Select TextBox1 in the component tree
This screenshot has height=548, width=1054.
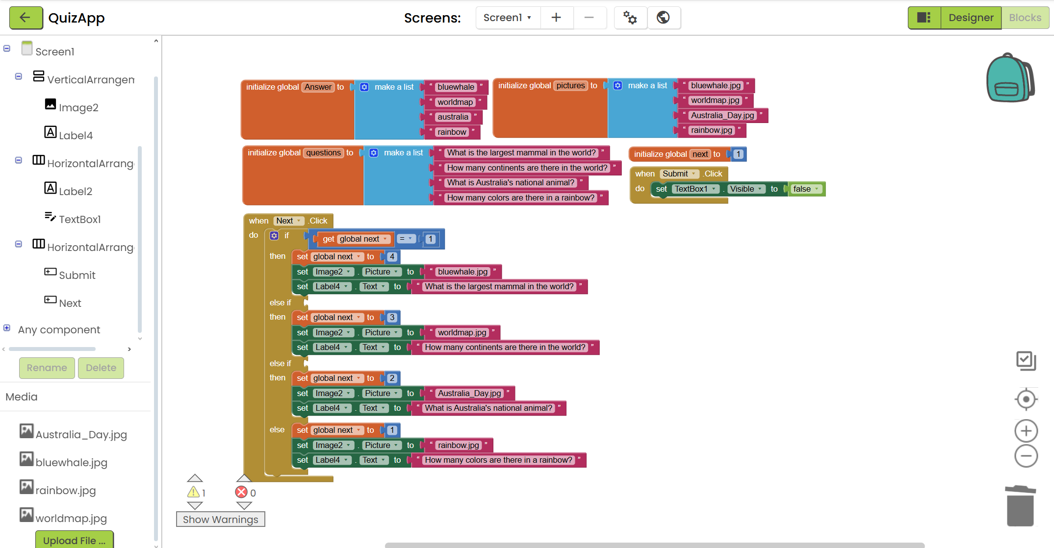(79, 219)
